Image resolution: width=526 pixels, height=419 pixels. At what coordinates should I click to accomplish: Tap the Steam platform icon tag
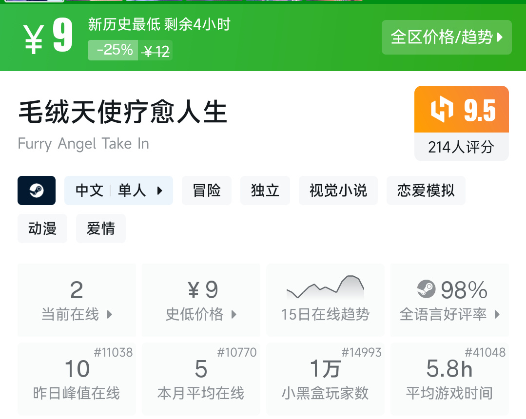point(37,190)
